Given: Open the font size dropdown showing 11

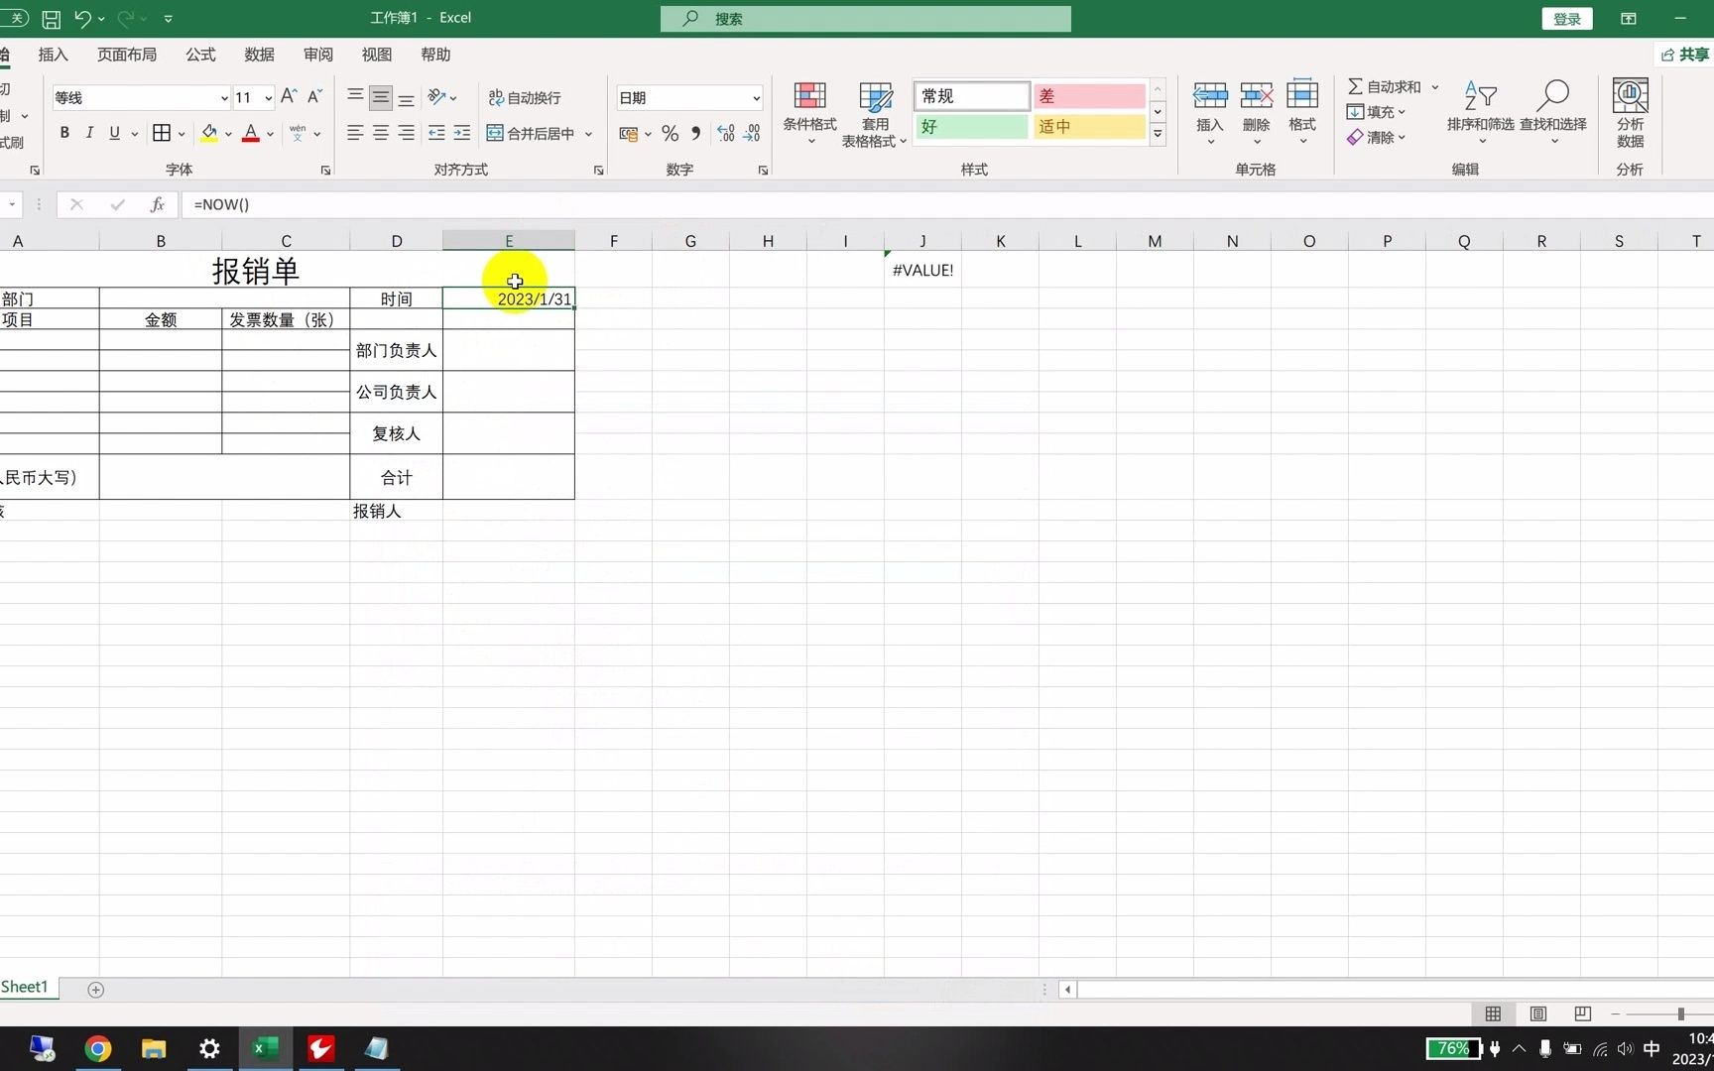Looking at the screenshot, I should point(268,97).
